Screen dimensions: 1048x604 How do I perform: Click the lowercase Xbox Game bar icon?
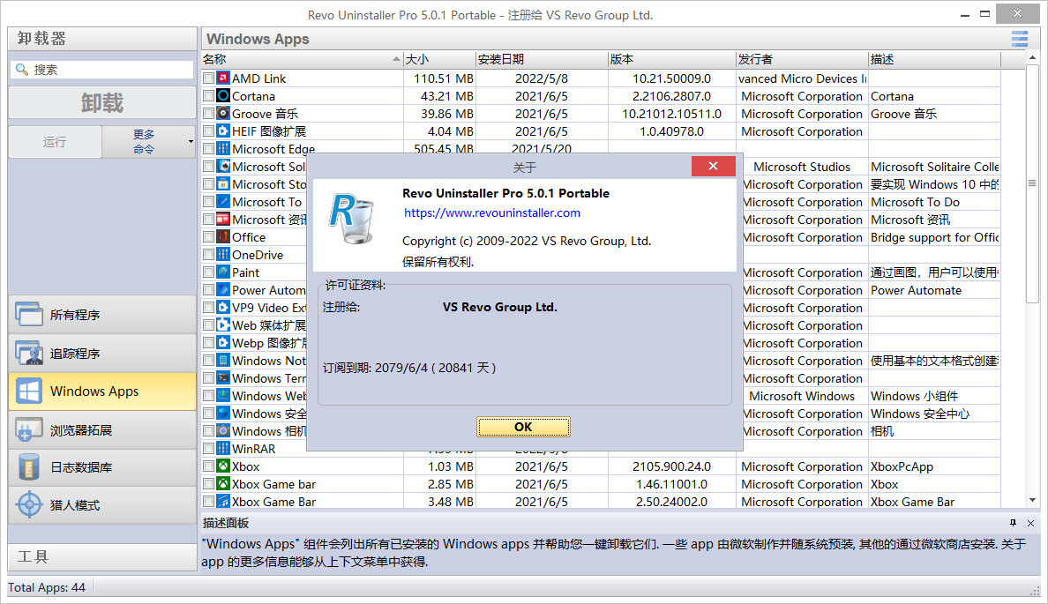(x=223, y=484)
